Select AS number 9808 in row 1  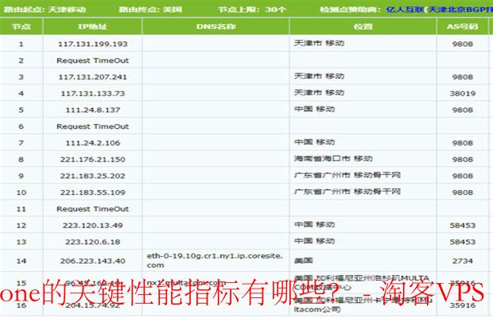(x=463, y=44)
